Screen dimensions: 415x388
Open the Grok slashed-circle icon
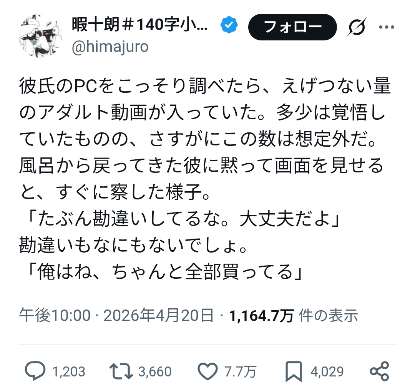pos(357,28)
